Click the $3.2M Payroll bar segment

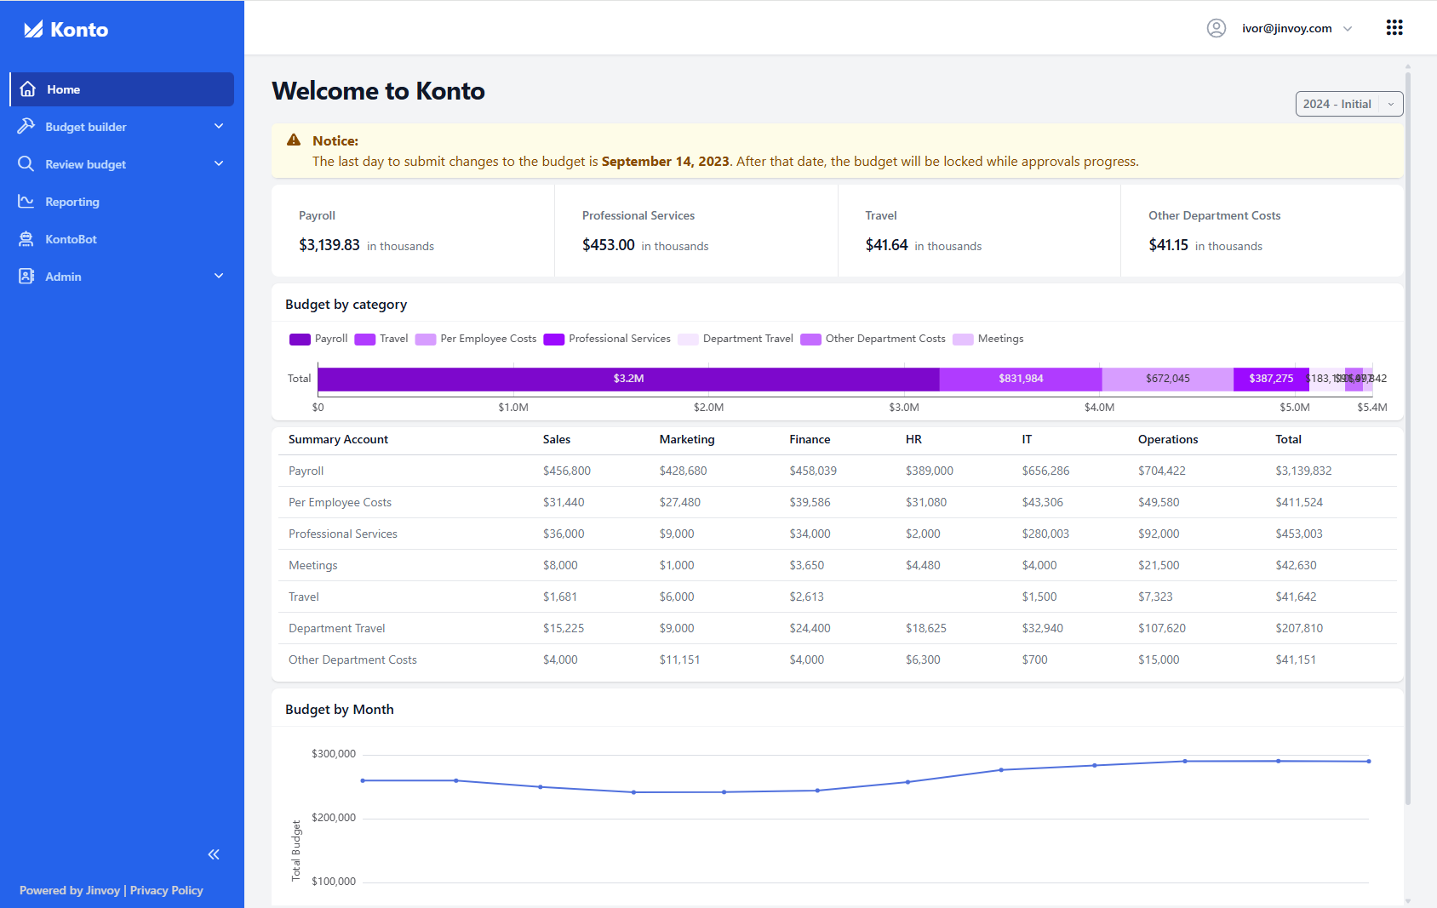click(x=628, y=379)
